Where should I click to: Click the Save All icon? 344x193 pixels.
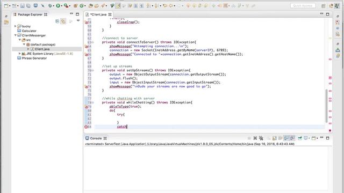tap(28, 6)
